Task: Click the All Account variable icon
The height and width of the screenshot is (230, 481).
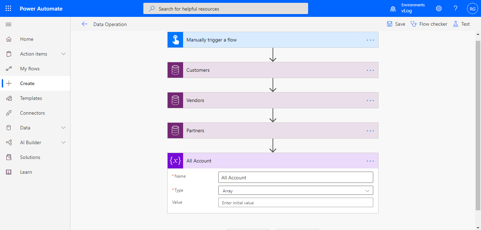Action: click(x=175, y=161)
